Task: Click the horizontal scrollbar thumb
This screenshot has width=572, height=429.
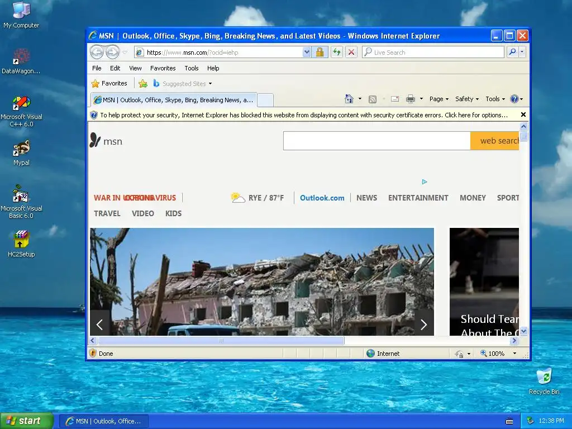Action: pos(221,340)
